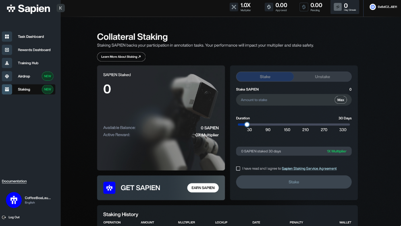This screenshot has width=401, height=226.
Task: Click the Airdrop parachute icon
Action: [x=7, y=76]
